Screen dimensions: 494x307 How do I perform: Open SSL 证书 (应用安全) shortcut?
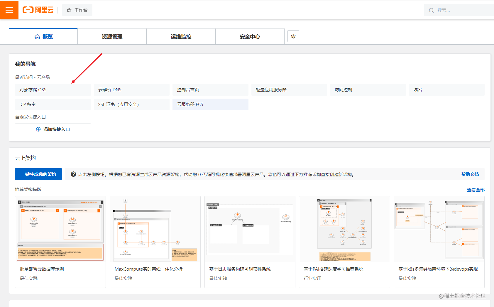(132, 104)
